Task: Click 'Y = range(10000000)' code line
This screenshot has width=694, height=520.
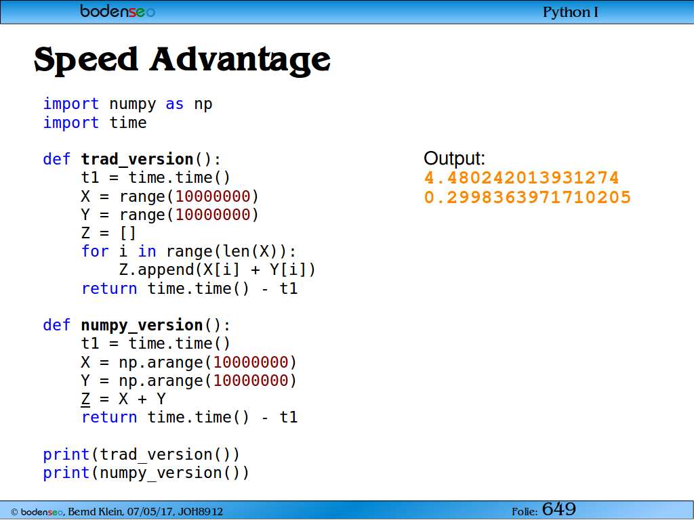Action: coord(169,215)
